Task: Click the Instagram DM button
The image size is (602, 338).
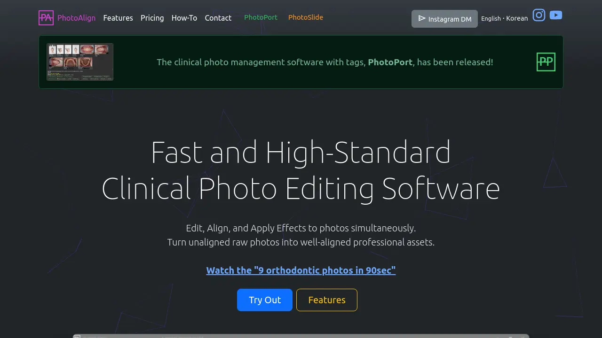Action: coord(444,19)
